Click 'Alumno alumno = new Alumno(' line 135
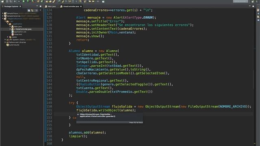 click(x=94, y=51)
